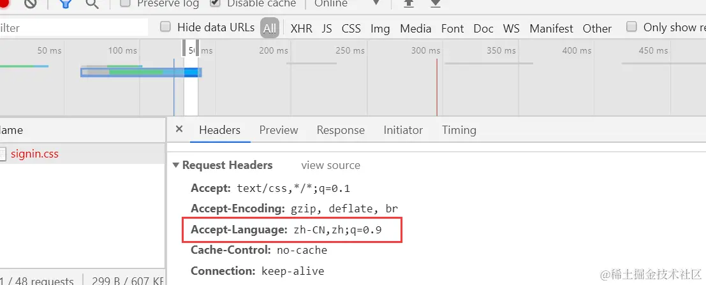Tick the Only show requests checkbox
This screenshot has width=706, height=285.
coord(632,27)
